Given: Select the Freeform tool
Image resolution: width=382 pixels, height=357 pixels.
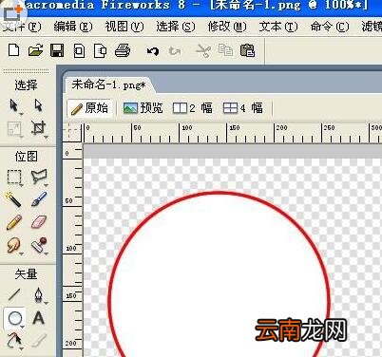Looking at the screenshot, I should 14,341.
